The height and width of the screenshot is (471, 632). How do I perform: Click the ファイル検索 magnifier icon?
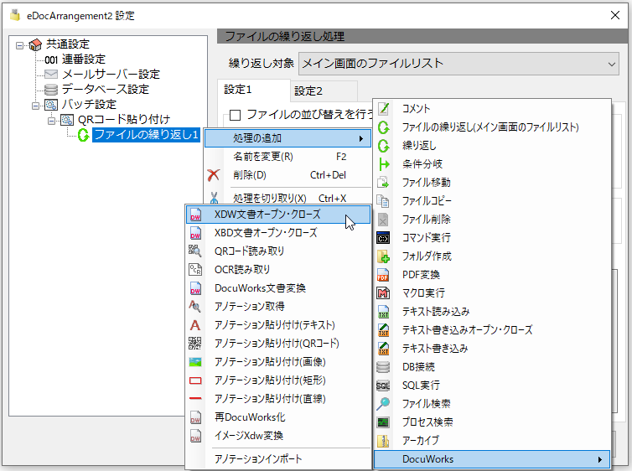(383, 404)
